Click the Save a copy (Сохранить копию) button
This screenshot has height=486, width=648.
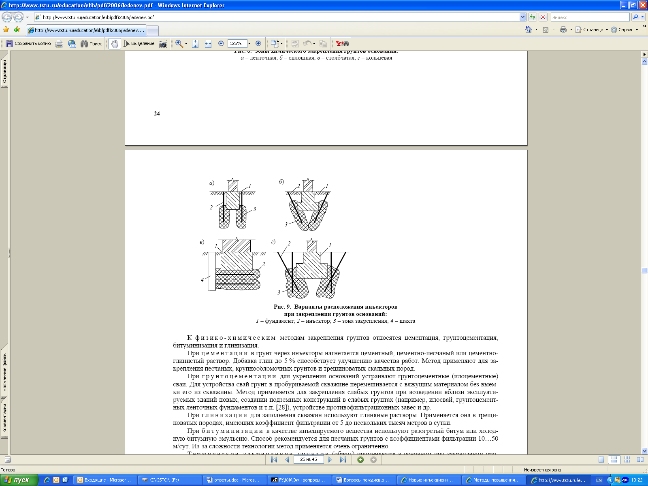[28, 43]
